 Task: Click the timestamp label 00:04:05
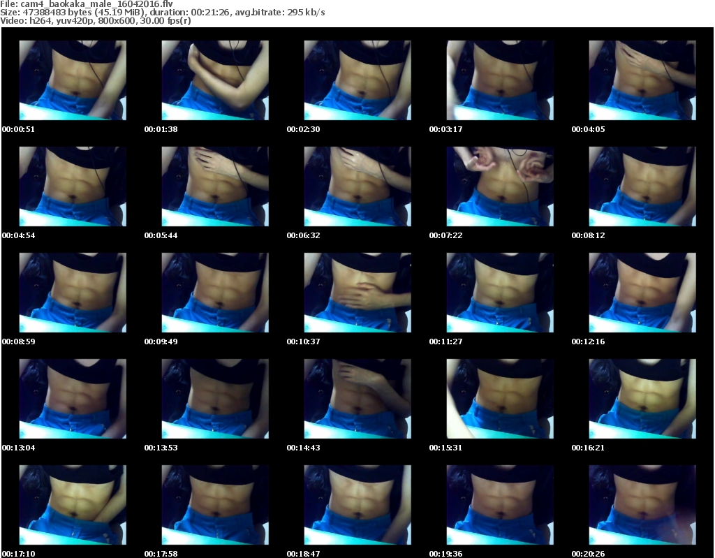[588, 129]
